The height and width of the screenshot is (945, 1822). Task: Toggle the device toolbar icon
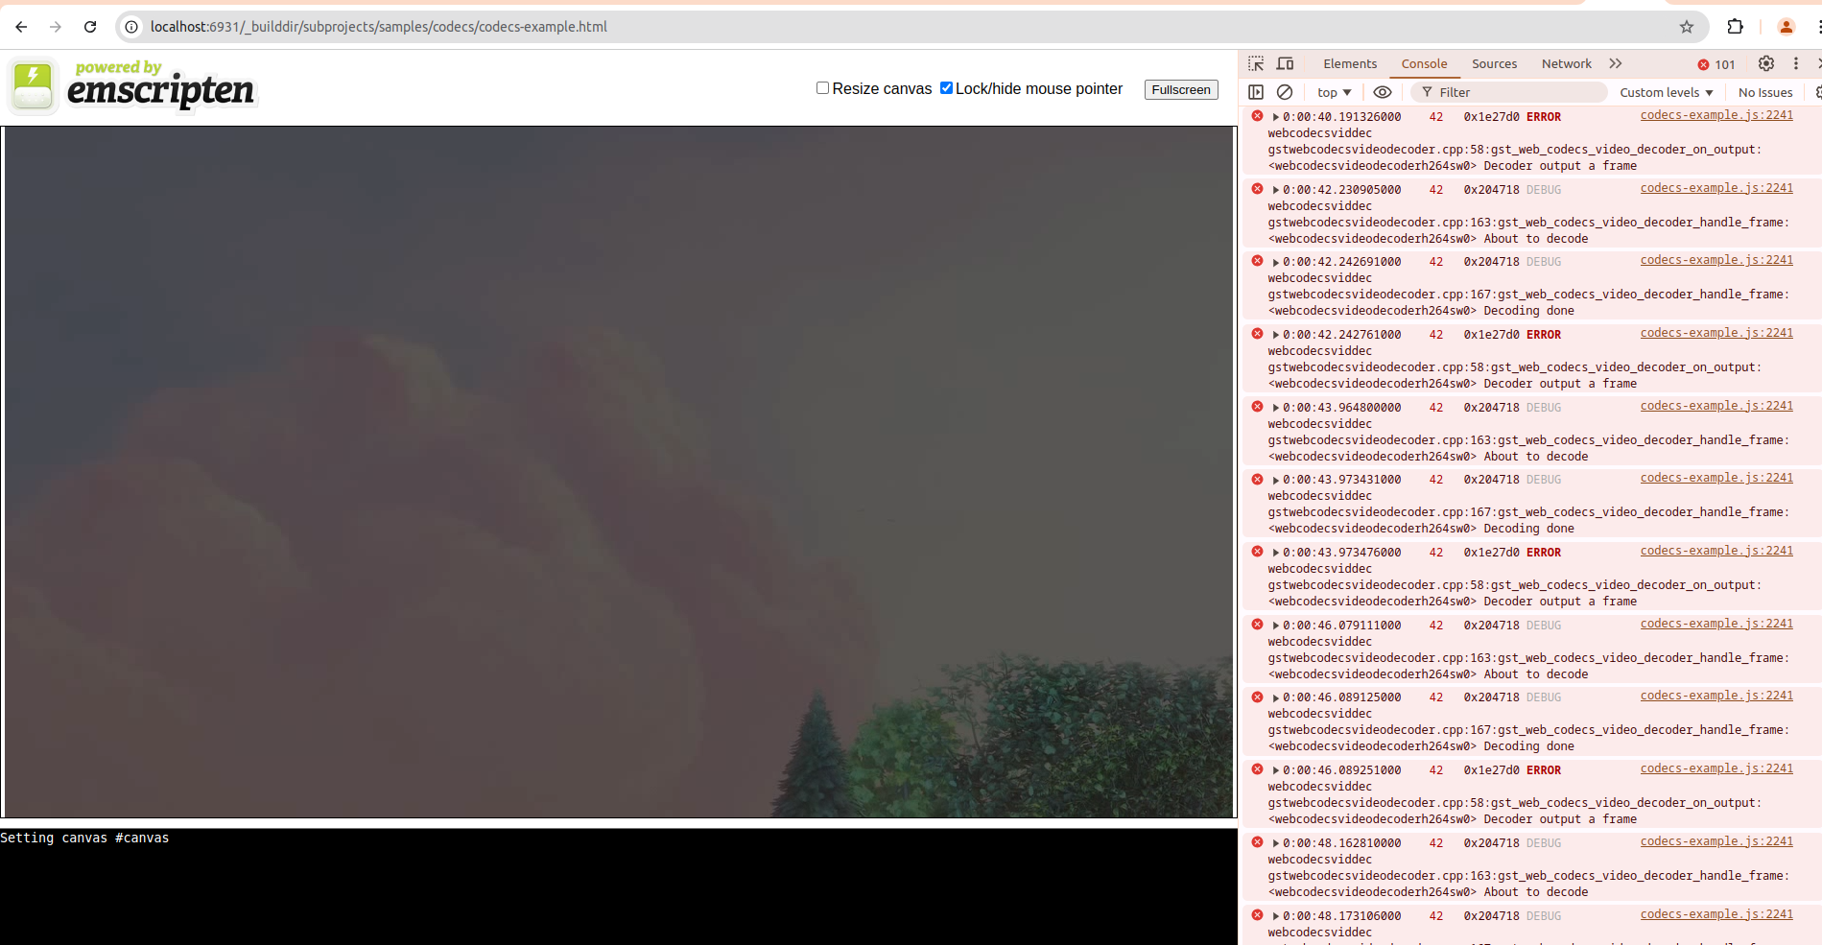click(x=1285, y=63)
